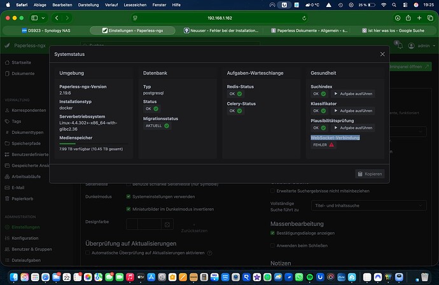Click the Redis-Status OK badge

[x=235, y=94]
